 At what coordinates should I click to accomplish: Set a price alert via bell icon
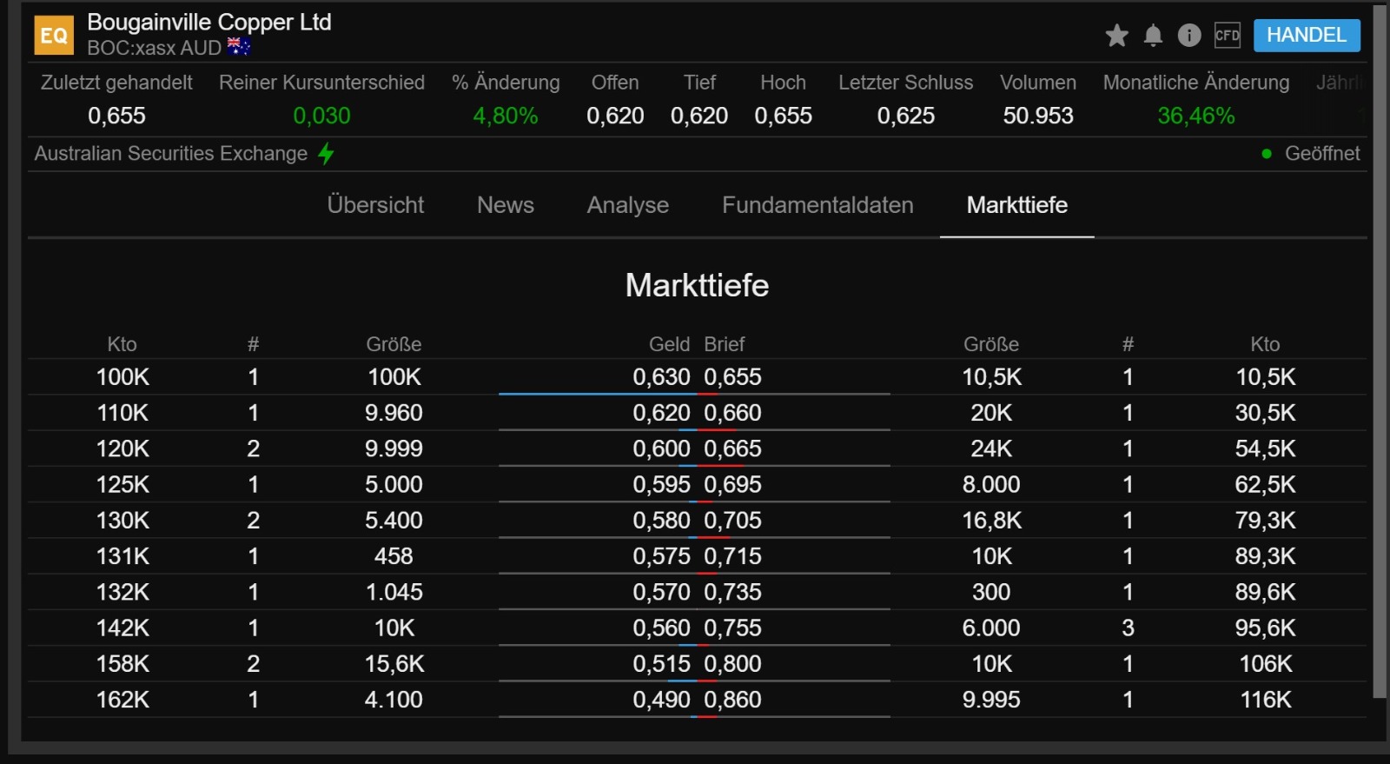point(1153,36)
